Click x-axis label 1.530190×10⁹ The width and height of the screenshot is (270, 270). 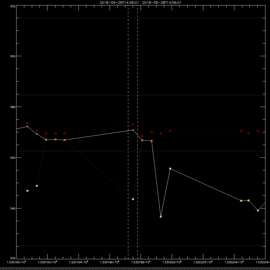click(x=16, y=262)
